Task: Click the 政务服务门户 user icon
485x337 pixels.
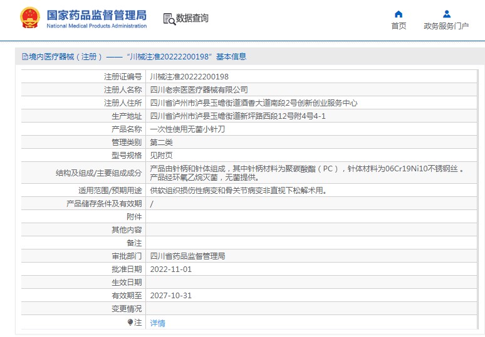Action: point(447,14)
